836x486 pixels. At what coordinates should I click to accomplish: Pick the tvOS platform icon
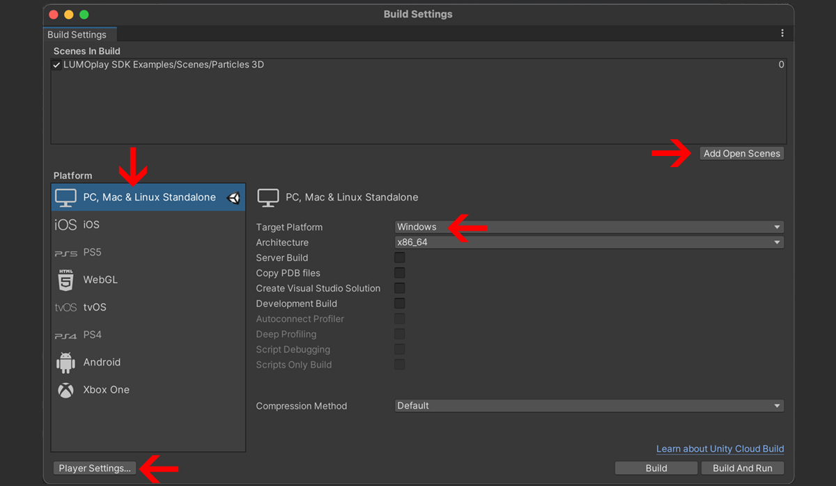tap(65, 308)
